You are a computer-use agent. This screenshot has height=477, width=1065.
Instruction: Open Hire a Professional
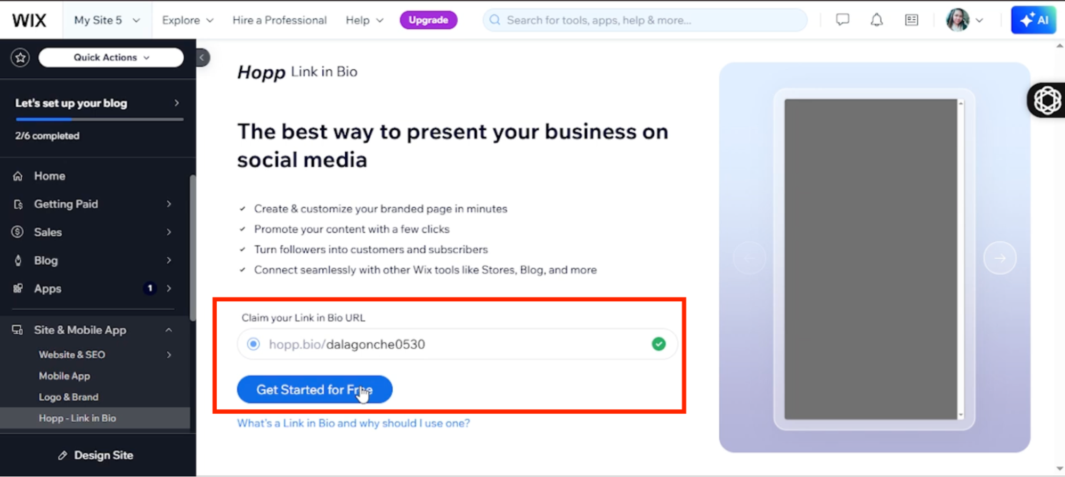pyautogui.click(x=279, y=20)
